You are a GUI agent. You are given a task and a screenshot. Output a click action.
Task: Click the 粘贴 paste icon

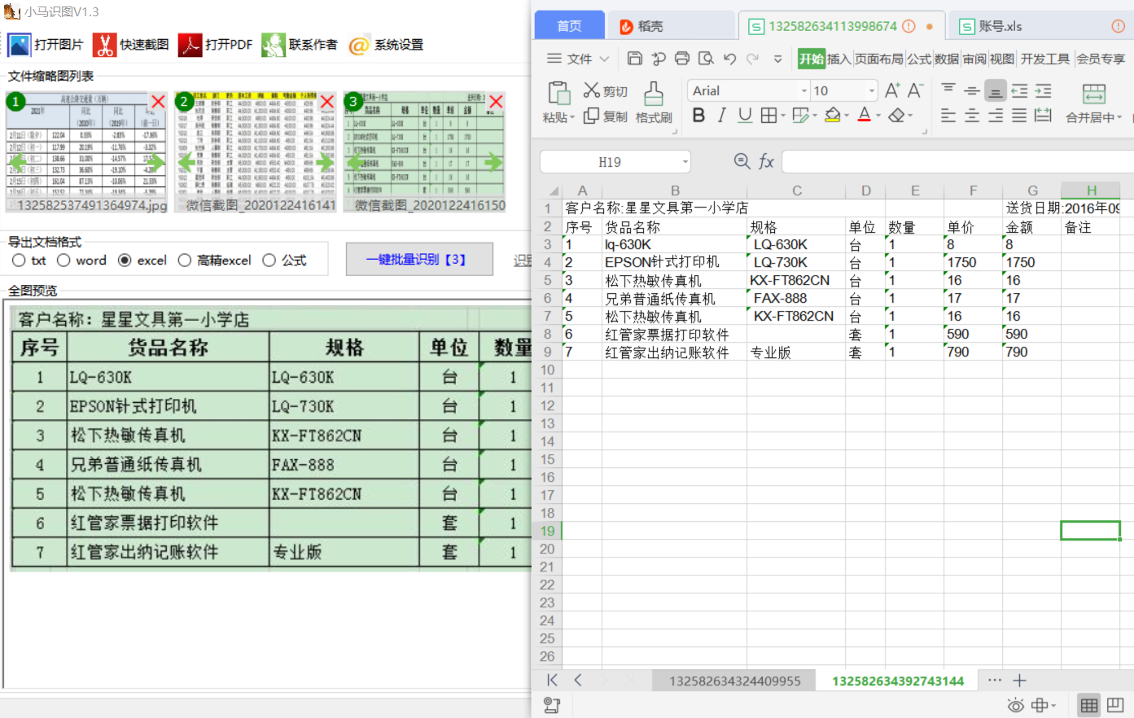(x=558, y=102)
